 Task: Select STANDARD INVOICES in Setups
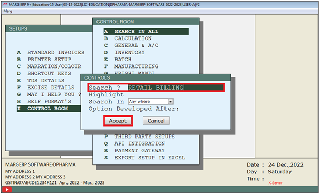(x=56, y=52)
